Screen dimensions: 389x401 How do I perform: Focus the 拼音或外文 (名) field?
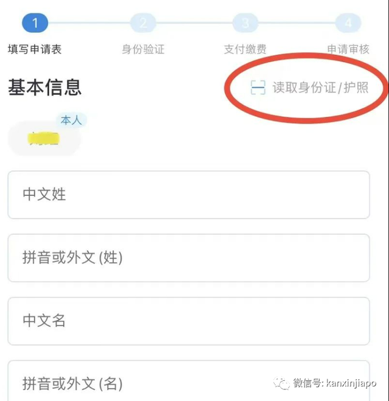(x=189, y=381)
